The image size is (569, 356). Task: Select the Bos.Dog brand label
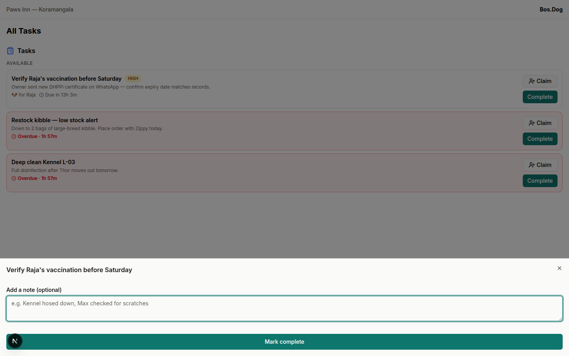[551, 9]
